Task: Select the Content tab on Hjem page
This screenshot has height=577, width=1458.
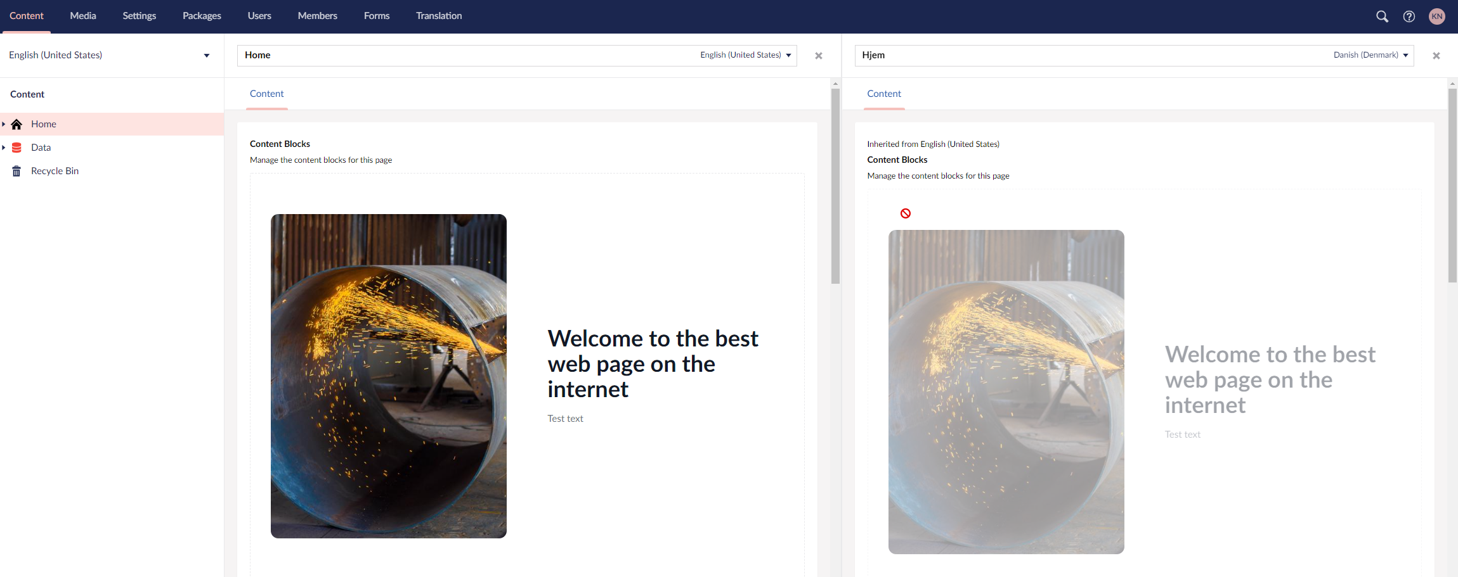Action: [x=883, y=94]
